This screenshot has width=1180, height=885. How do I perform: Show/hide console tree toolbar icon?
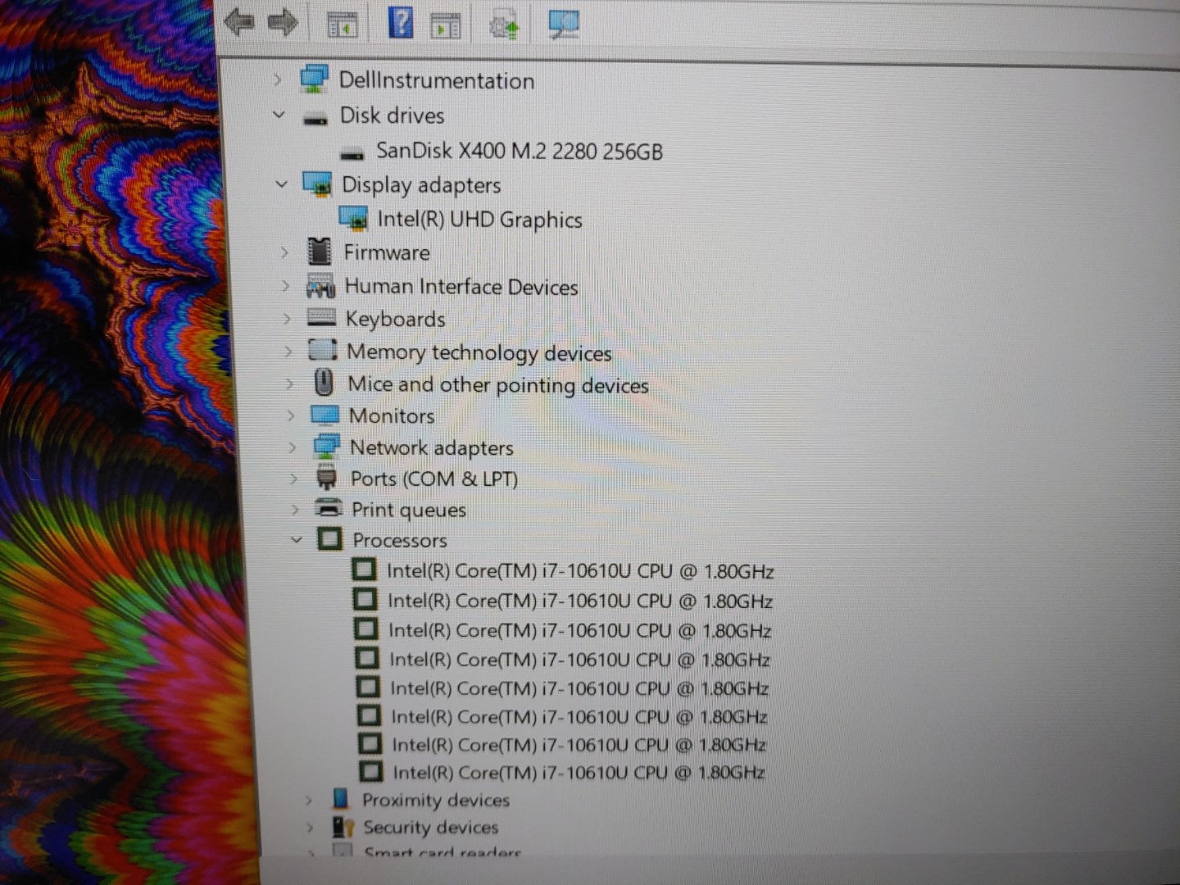(343, 25)
